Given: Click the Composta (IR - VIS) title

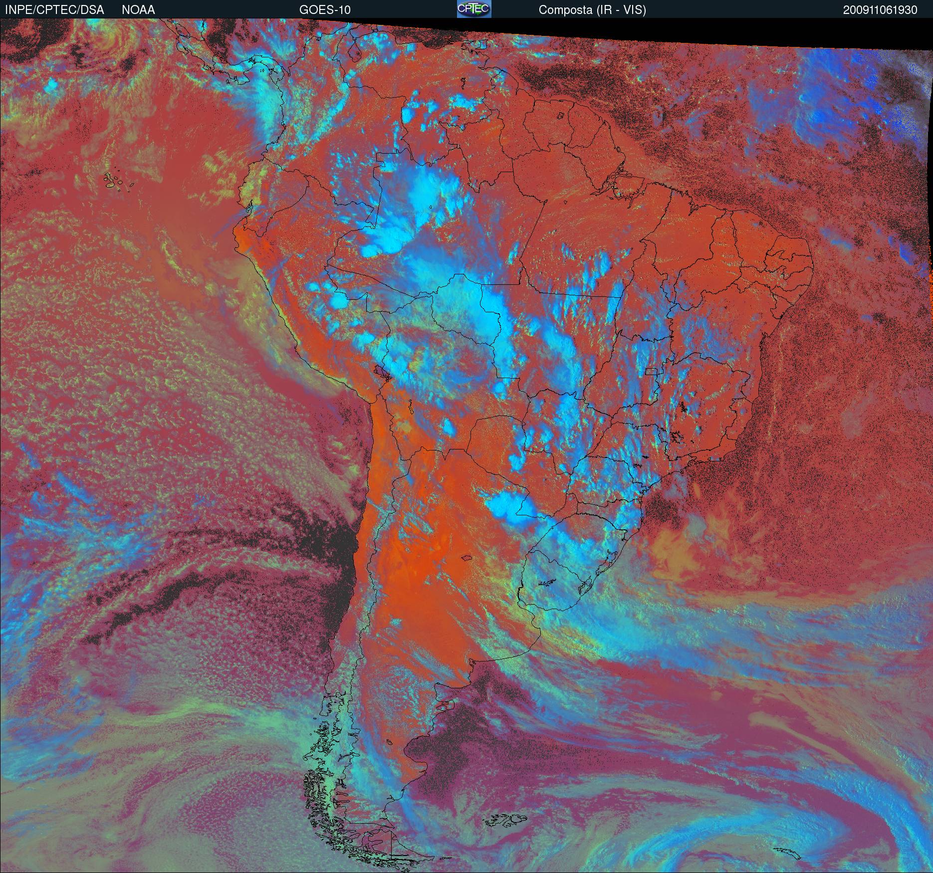Looking at the screenshot, I should (592, 10).
